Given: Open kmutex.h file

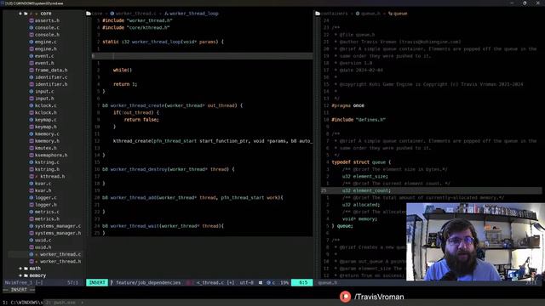Looking at the screenshot, I should pos(45,148).
